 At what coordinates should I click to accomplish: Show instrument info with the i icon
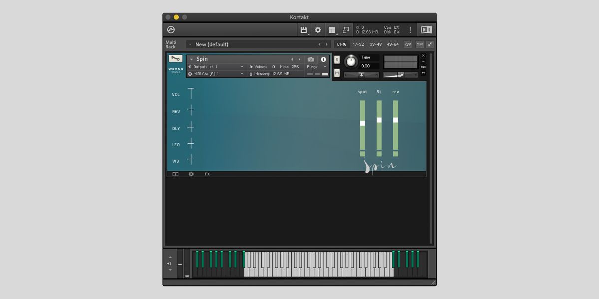tap(323, 59)
